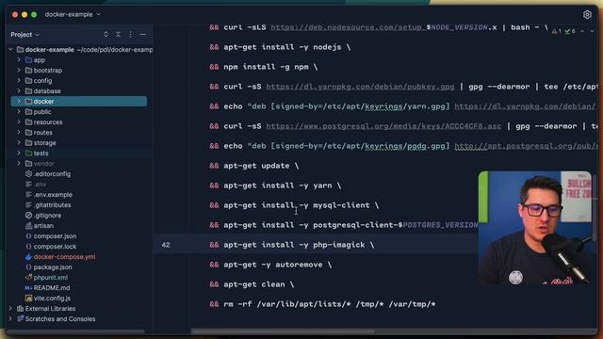
Task: Expand Scratches and Consoles node
Action: (10, 319)
